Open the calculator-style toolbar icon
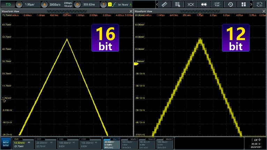 click(x=178, y=5)
